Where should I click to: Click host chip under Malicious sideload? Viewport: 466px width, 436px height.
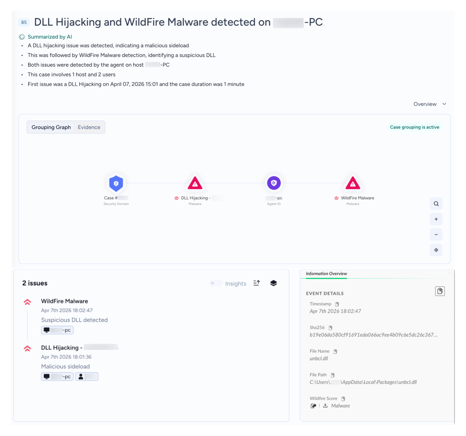(x=57, y=377)
